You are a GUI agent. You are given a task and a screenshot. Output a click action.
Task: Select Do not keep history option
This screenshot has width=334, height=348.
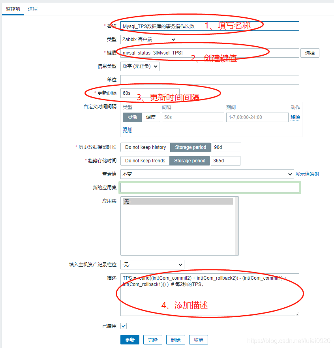(146, 147)
